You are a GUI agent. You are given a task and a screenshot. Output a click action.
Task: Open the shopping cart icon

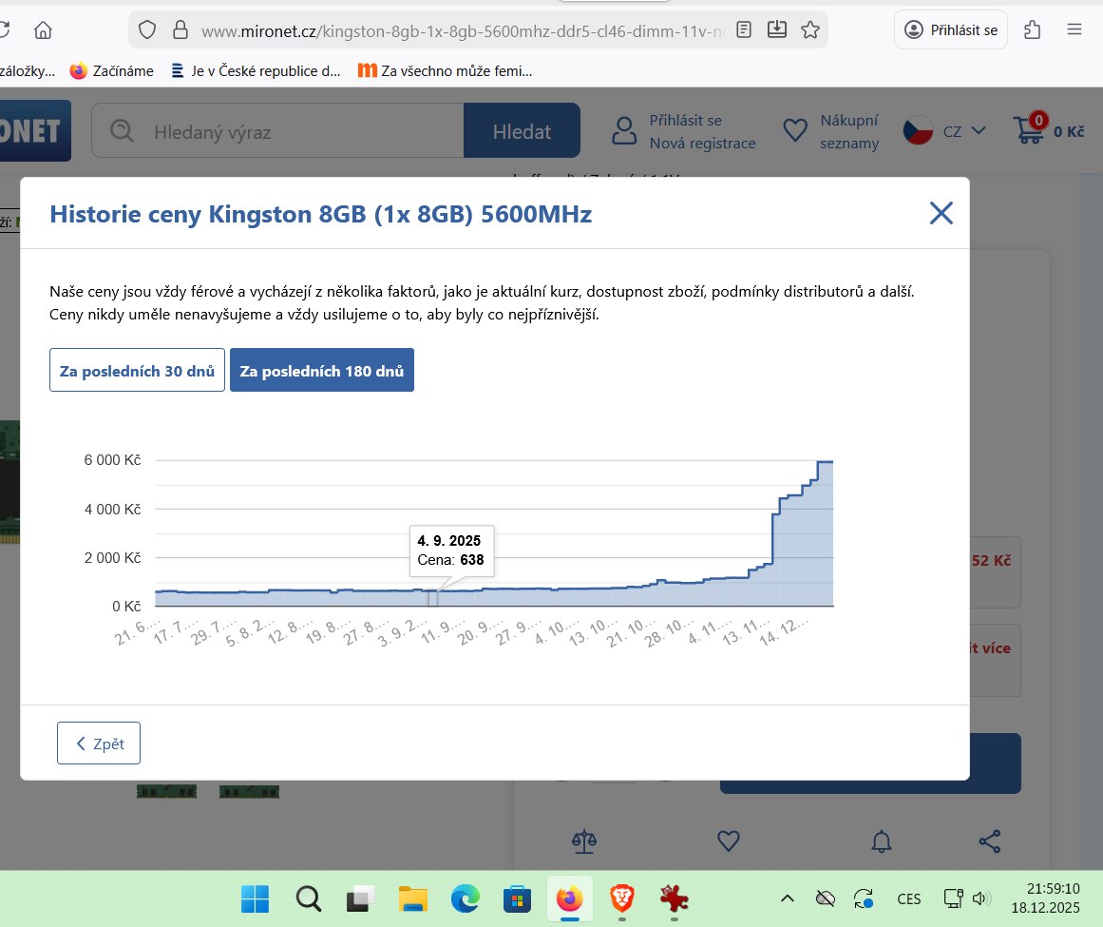(1028, 130)
